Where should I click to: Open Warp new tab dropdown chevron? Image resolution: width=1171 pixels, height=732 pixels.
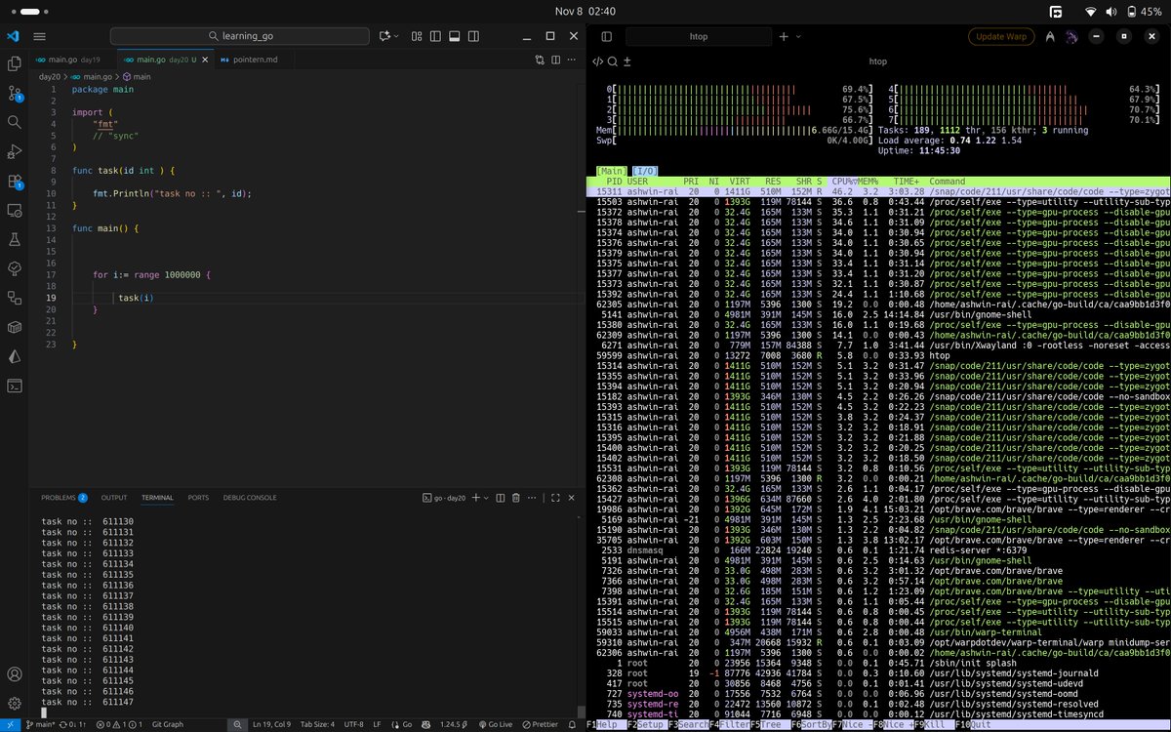pos(797,37)
